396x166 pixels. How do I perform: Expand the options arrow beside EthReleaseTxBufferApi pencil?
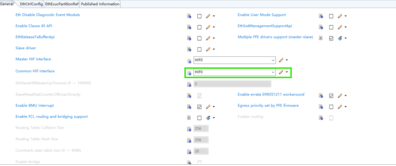pyautogui.click(x=214, y=38)
